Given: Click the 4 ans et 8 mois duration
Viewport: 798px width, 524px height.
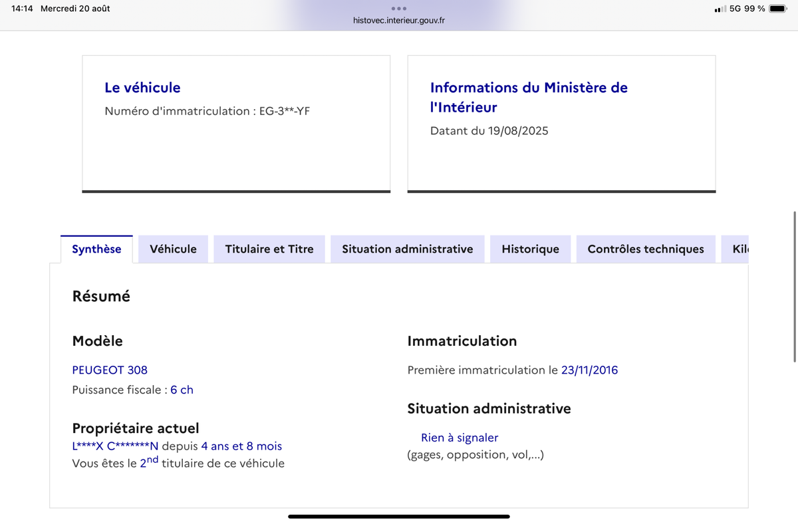Looking at the screenshot, I should pos(241,446).
